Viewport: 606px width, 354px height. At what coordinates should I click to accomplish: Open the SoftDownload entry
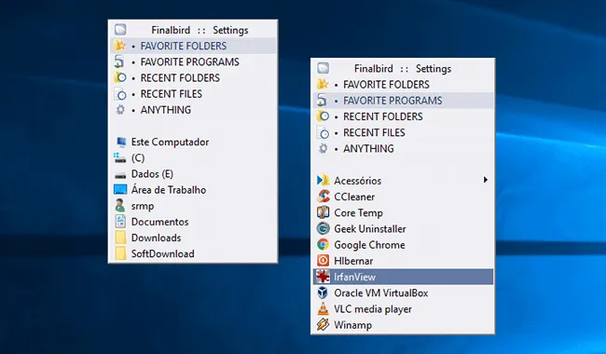tap(193, 253)
